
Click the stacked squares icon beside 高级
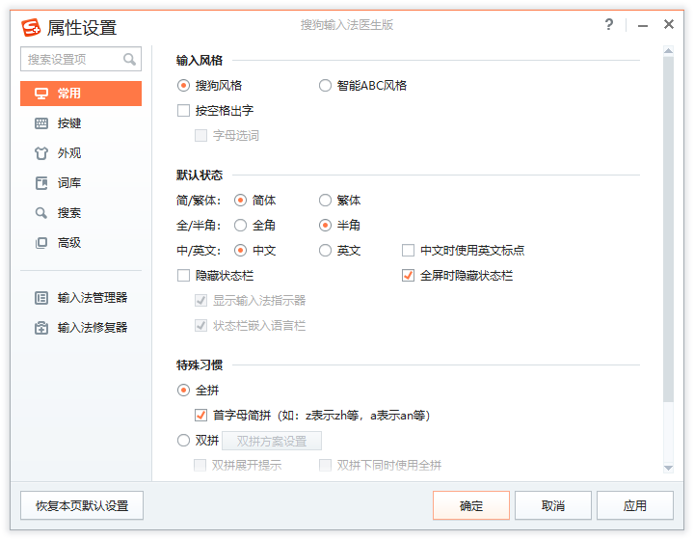[41, 243]
